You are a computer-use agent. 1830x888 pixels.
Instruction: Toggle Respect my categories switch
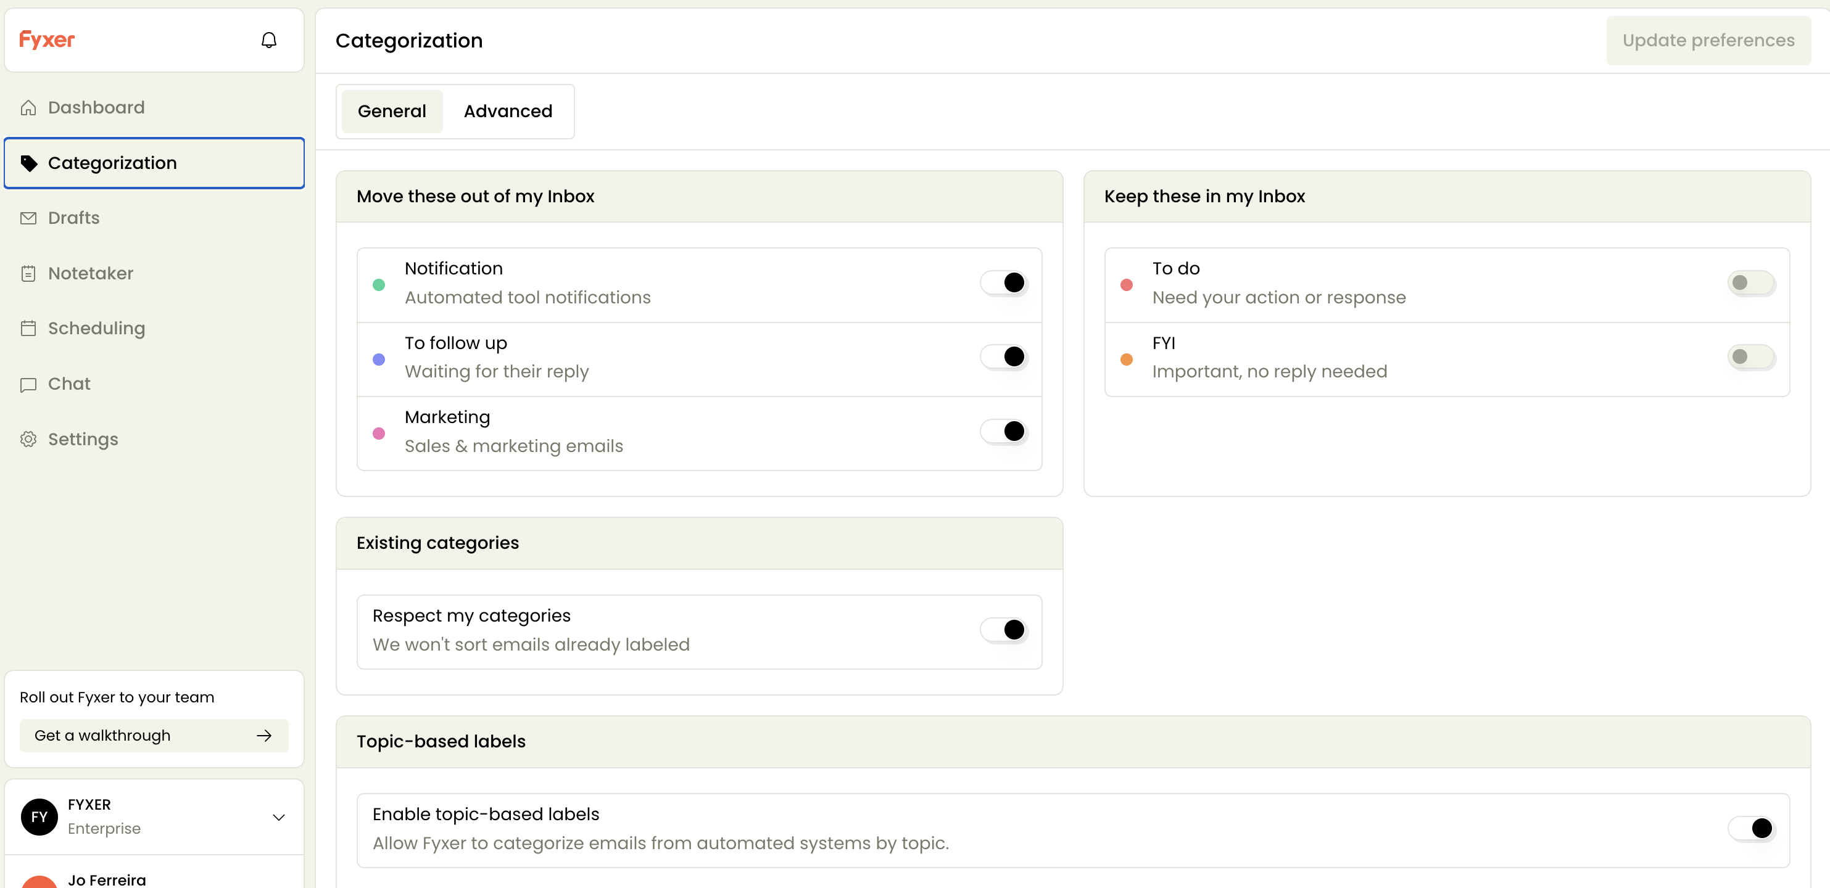[x=1003, y=630]
